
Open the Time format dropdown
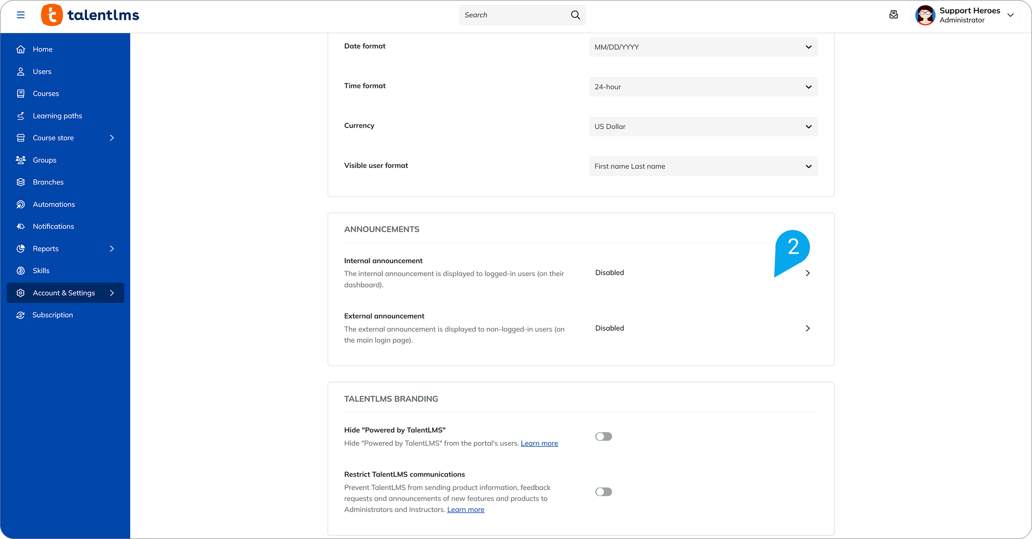[x=703, y=87]
